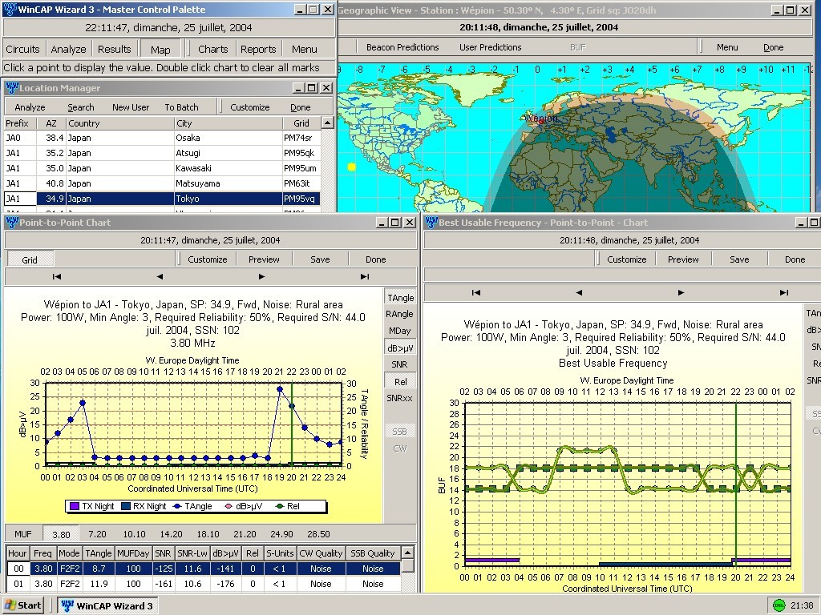Screen dimensions: 821x615
Task: Select the MUF frequency tab
Action: pyautogui.click(x=23, y=534)
